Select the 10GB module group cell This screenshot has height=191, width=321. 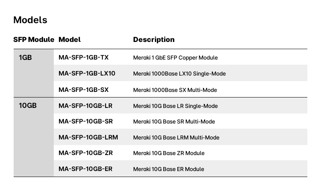click(x=28, y=106)
